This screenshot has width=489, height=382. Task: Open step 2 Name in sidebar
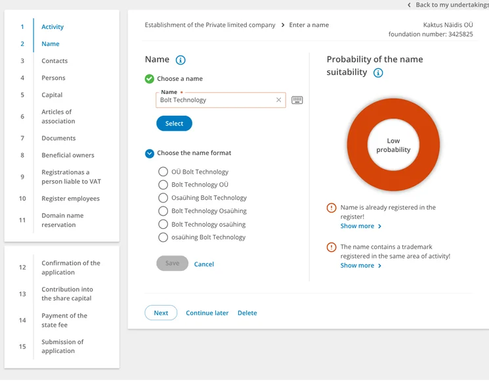(50, 44)
